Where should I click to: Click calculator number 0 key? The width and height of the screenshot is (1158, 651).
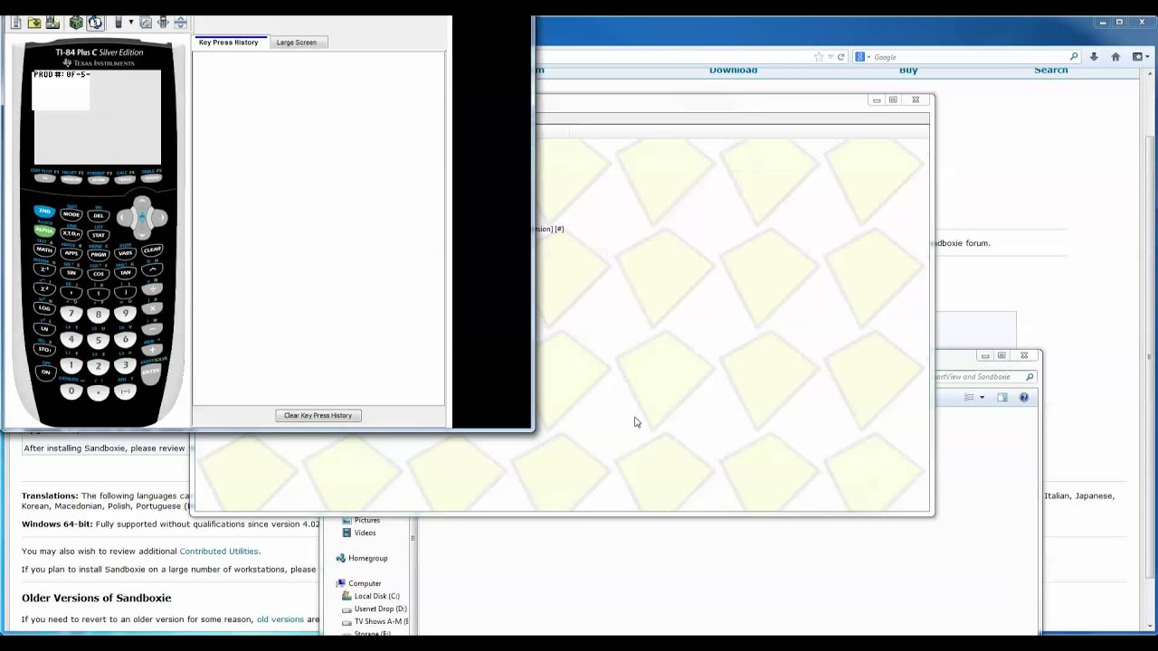(x=71, y=392)
